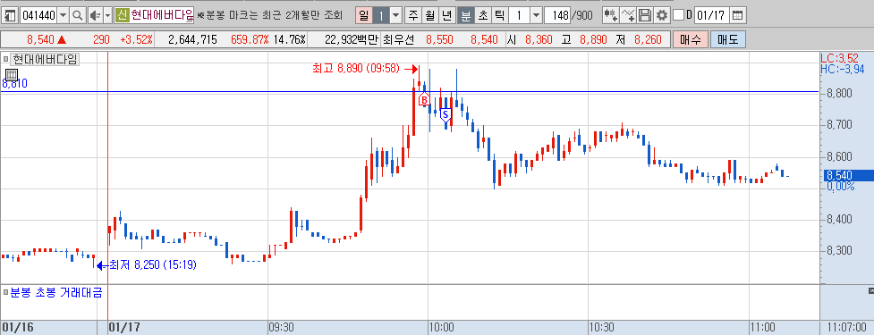The image size is (874, 335).
Task: Click the linked-screen icon left of stock code
Action: click(11, 15)
